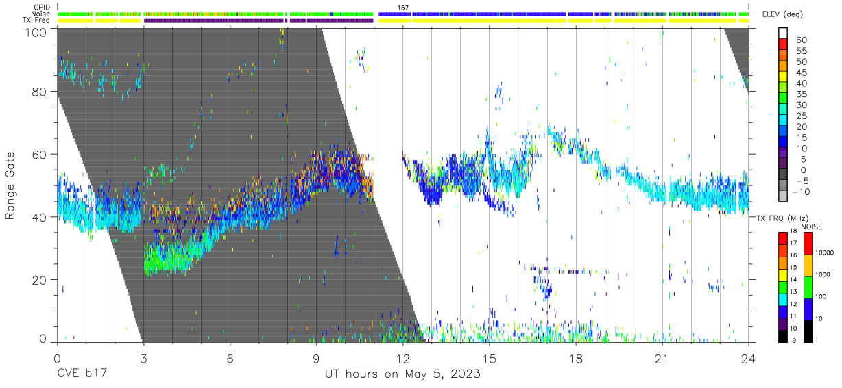Viewport: 842px width, 388px height.
Task: Pick the orange segment of the noise colorbar
Action: click(x=808, y=265)
